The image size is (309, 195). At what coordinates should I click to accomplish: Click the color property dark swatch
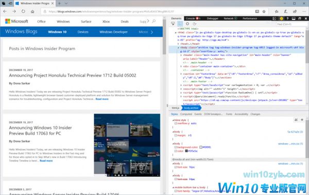click(x=186, y=151)
